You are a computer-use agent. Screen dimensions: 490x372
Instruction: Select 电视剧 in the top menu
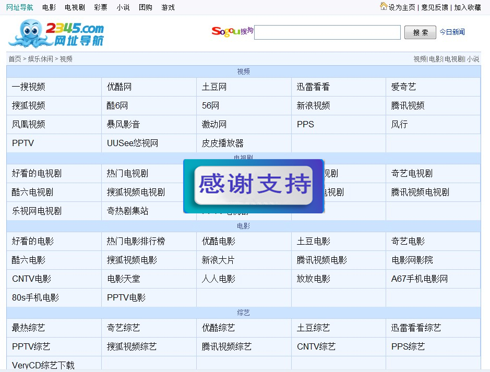(x=75, y=7)
